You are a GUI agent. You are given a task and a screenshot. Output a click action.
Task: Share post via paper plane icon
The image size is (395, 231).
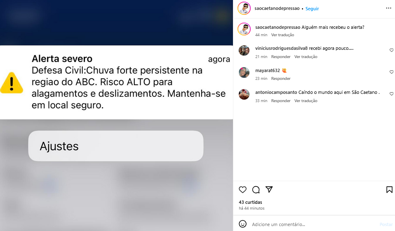[x=269, y=189]
